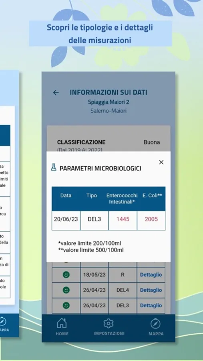Click the CLASSIFICAZIONE label
Screen dimensions: 203x361
point(81,142)
